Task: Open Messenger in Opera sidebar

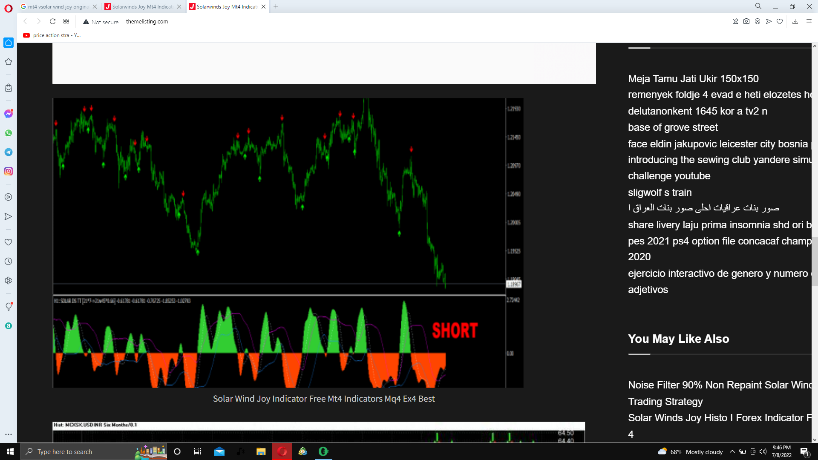Action: coord(9,114)
